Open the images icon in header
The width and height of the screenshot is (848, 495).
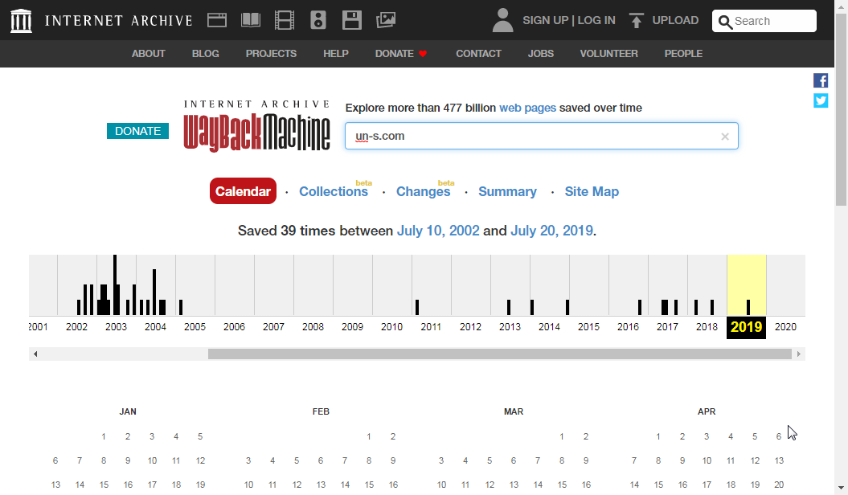click(386, 20)
